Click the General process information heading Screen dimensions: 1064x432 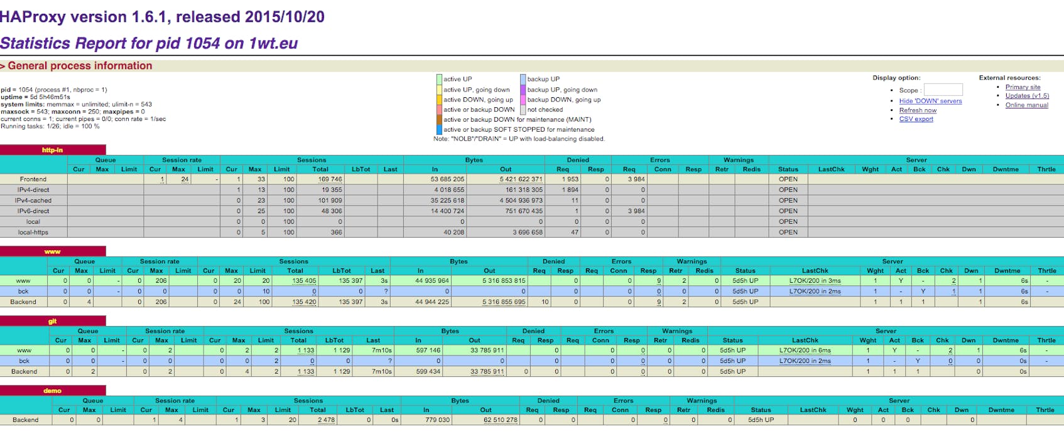point(80,66)
